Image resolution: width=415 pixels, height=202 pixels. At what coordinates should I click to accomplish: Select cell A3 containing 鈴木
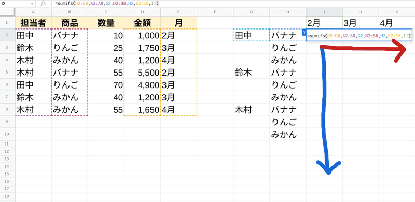click(x=33, y=47)
